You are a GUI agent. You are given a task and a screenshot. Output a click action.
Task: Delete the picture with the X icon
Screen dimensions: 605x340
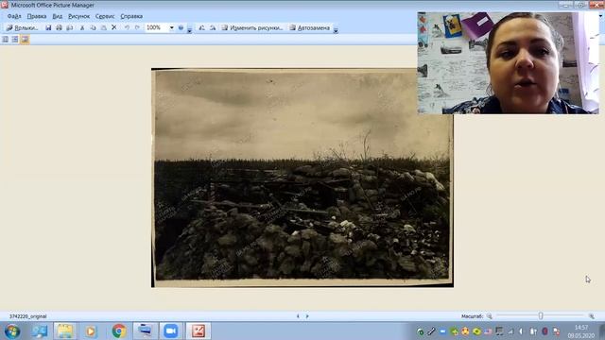(113, 27)
